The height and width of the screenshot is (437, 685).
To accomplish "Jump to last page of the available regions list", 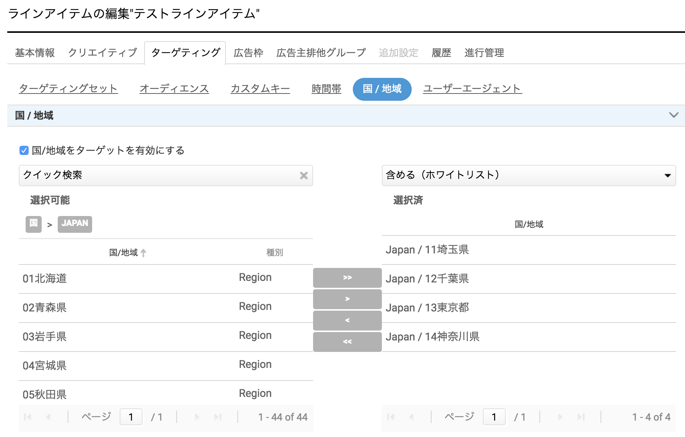I will tap(218, 417).
